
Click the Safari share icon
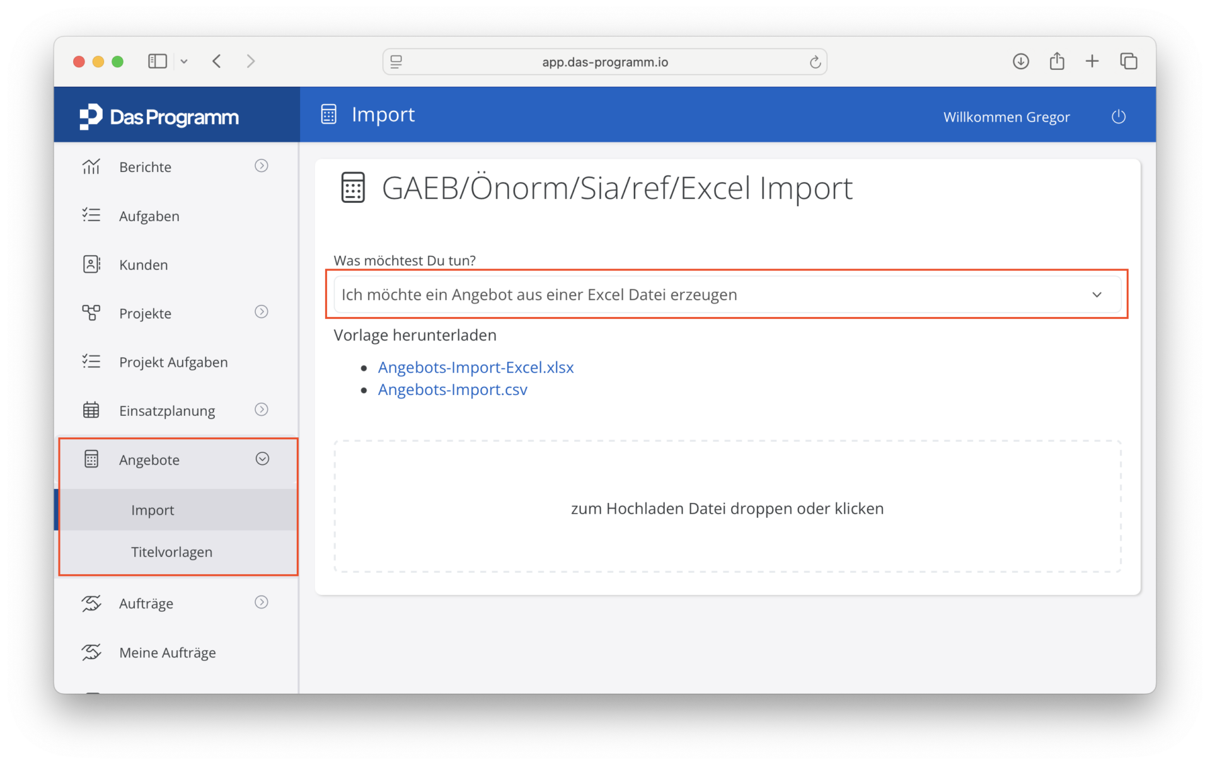click(x=1057, y=61)
